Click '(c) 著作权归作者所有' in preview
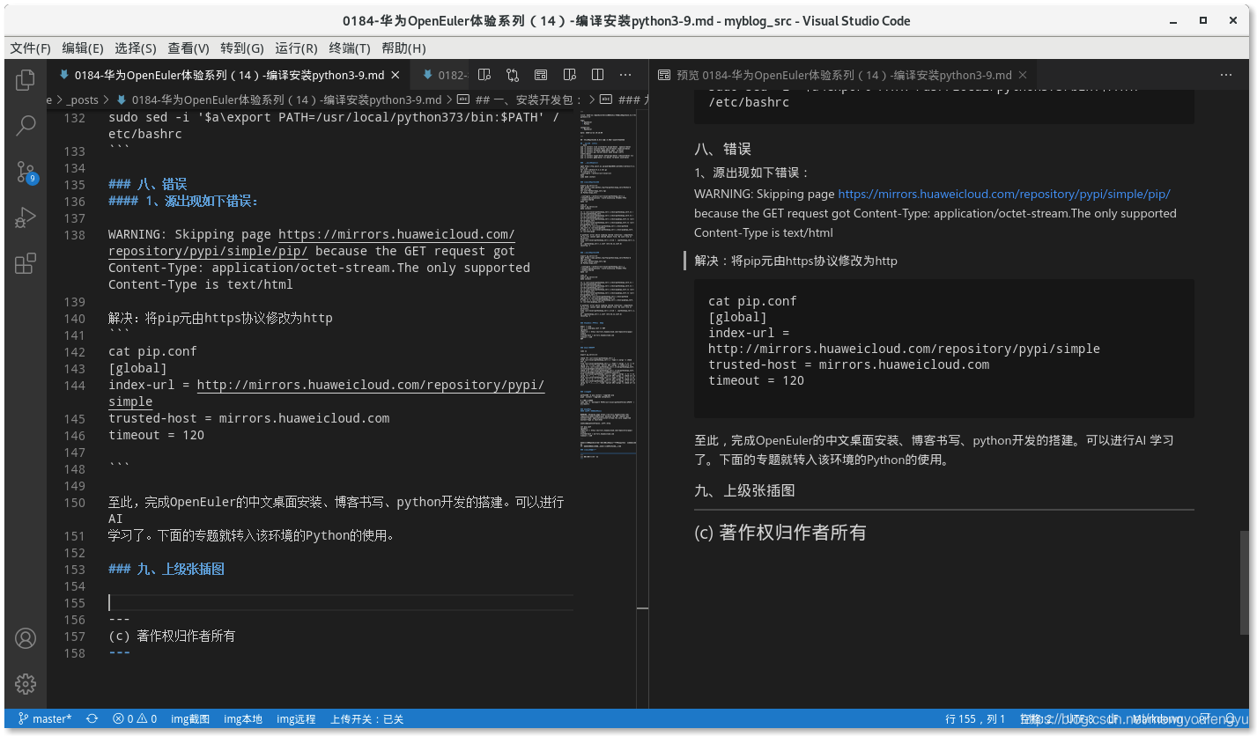 (x=780, y=533)
